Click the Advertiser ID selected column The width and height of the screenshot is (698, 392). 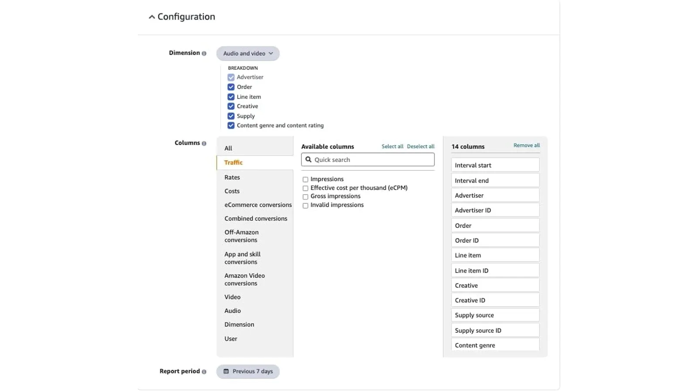(495, 210)
